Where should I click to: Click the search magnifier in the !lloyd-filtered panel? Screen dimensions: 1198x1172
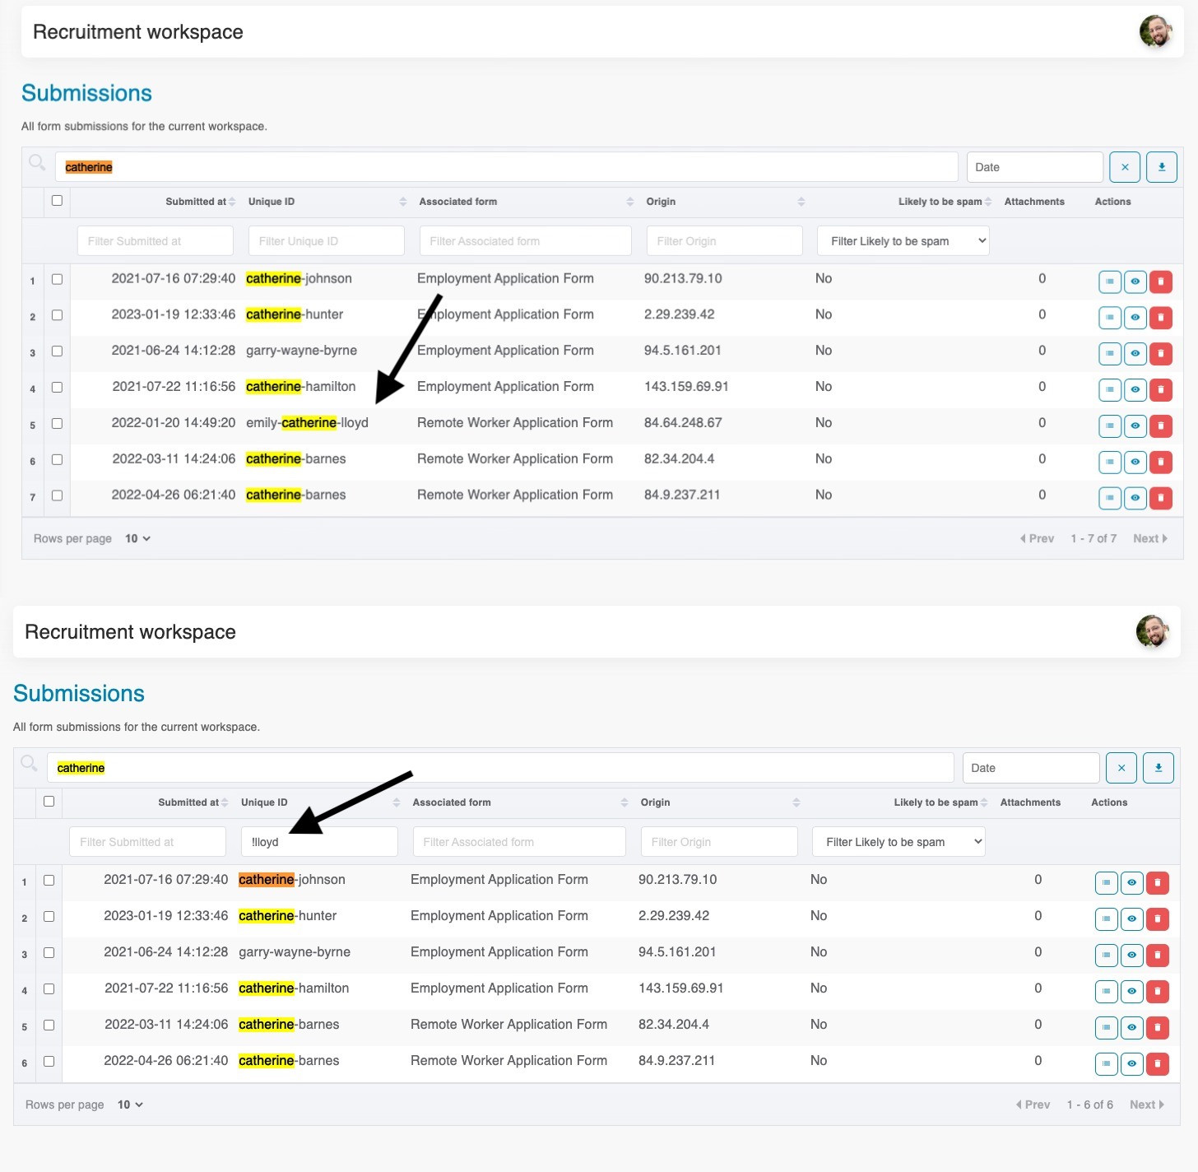click(x=29, y=763)
